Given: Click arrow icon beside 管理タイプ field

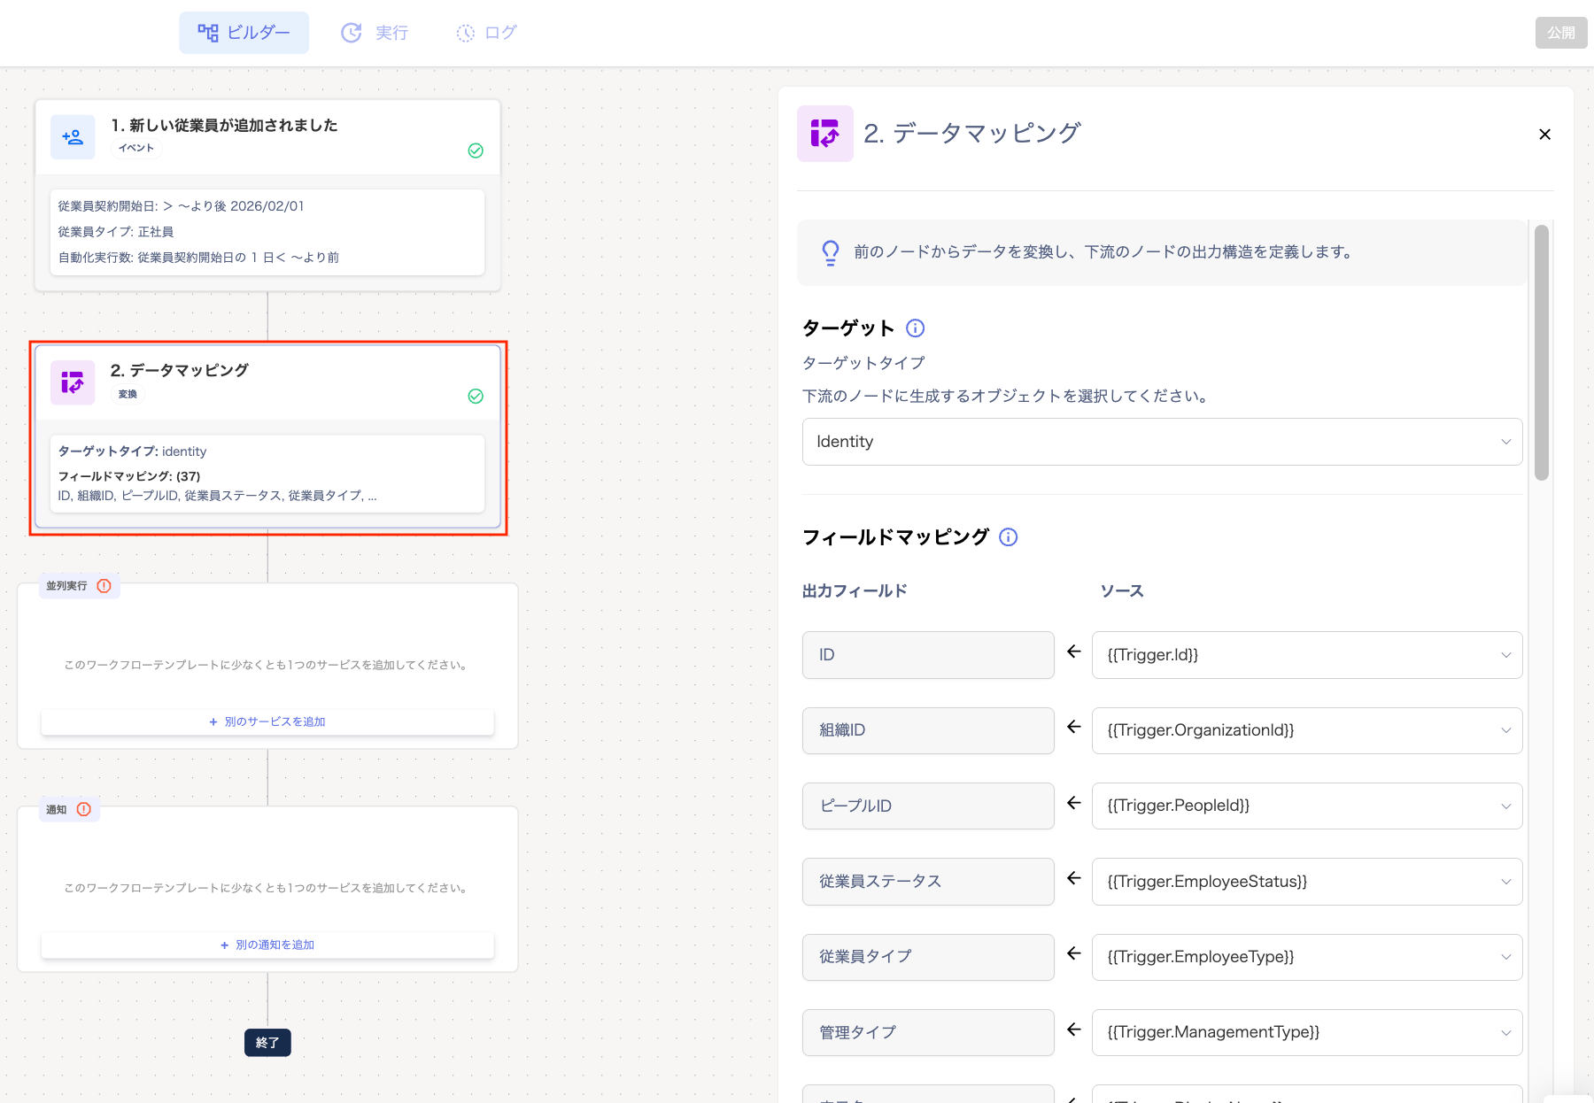Looking at the screenshot, I should (1073, 1030).
